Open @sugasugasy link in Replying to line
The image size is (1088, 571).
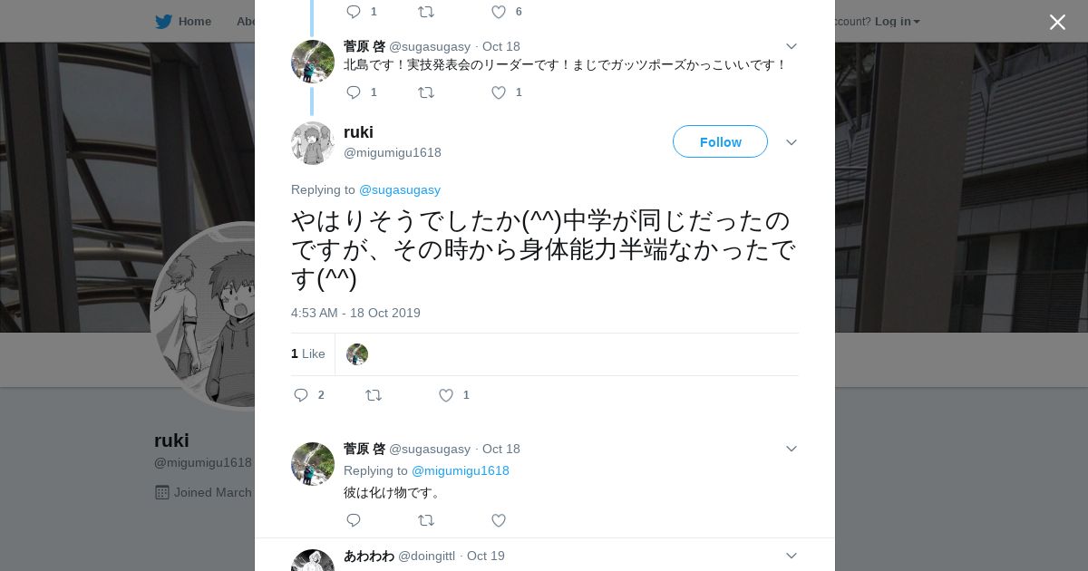coord(400,190)
